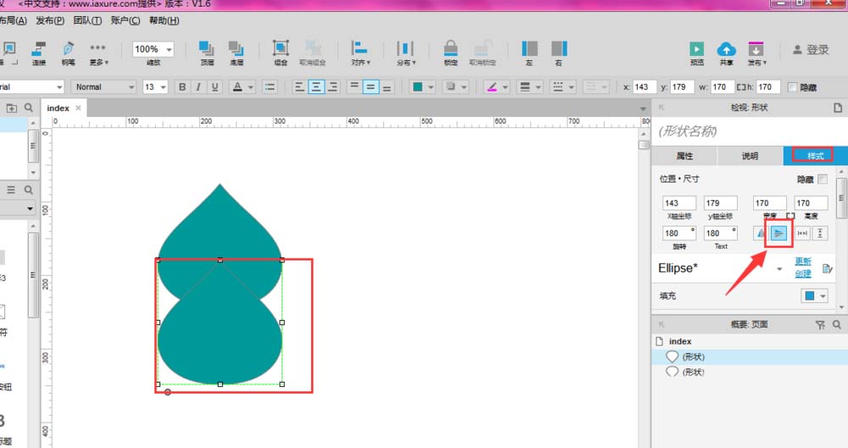Click the vertical flip icon in style panel
Screen dimensions: 848x448
coord(778,233)
